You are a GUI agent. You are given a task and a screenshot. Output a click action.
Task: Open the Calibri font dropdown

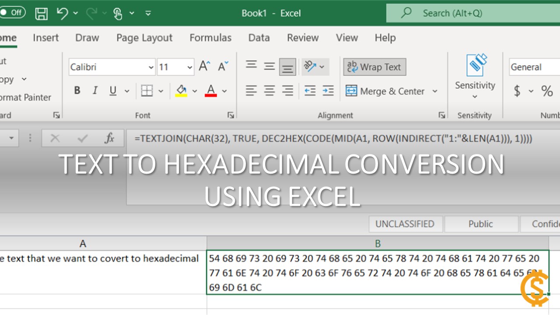[x=151, y=66]
